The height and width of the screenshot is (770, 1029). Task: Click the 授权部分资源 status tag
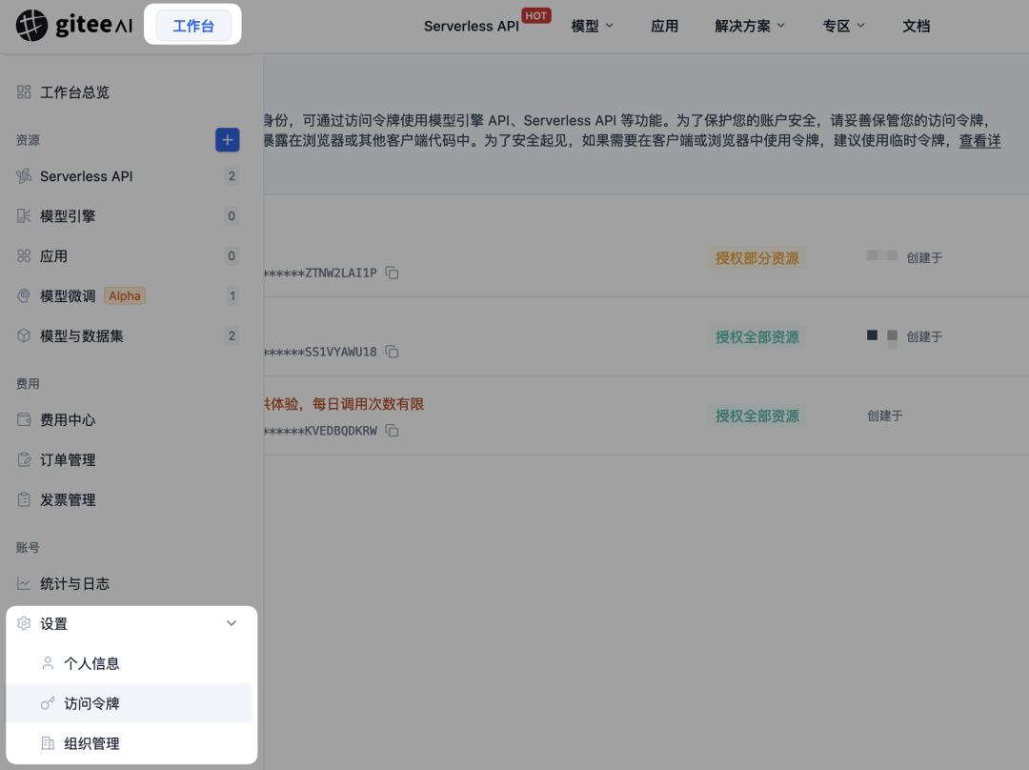[757, 256]
